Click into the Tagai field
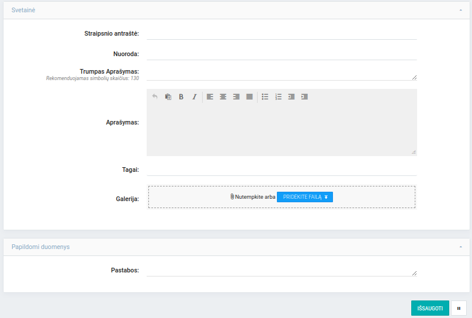Image resolution: width=472 pixels, height=318 pixels. pos(282,170)
